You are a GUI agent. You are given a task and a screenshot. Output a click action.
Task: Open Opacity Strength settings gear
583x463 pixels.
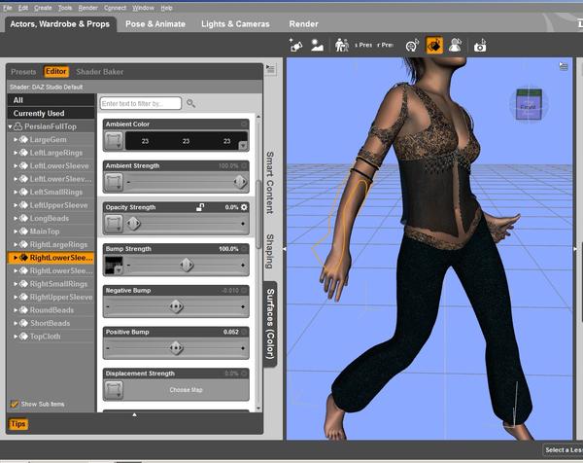coord(244,207)
